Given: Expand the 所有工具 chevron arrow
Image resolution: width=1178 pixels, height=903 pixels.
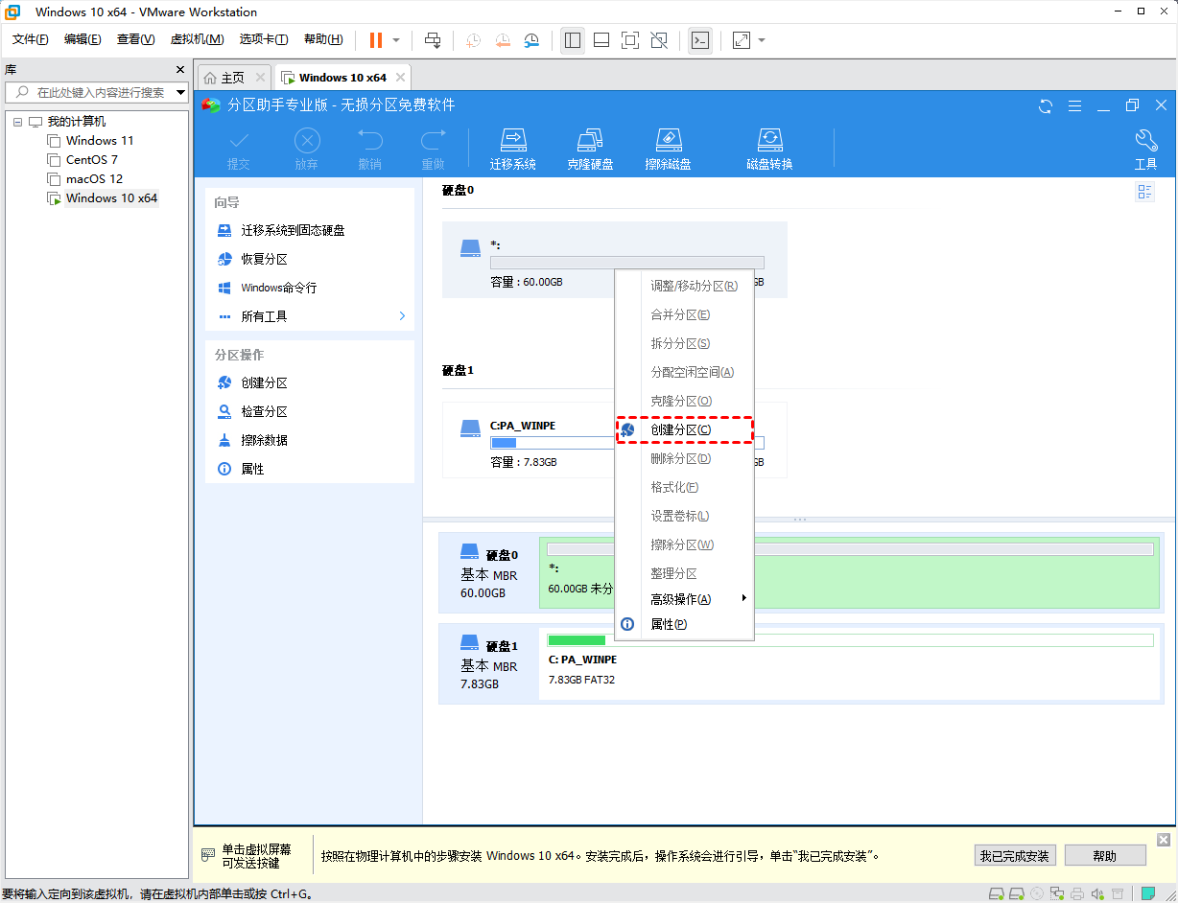Looking at the screenshot, I should point(402,316).
